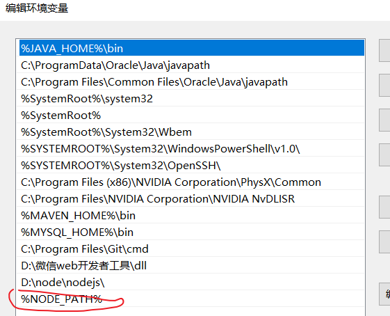
Task: Select the System32\OpenSSH\ path entry
Action: click(191, 165)
